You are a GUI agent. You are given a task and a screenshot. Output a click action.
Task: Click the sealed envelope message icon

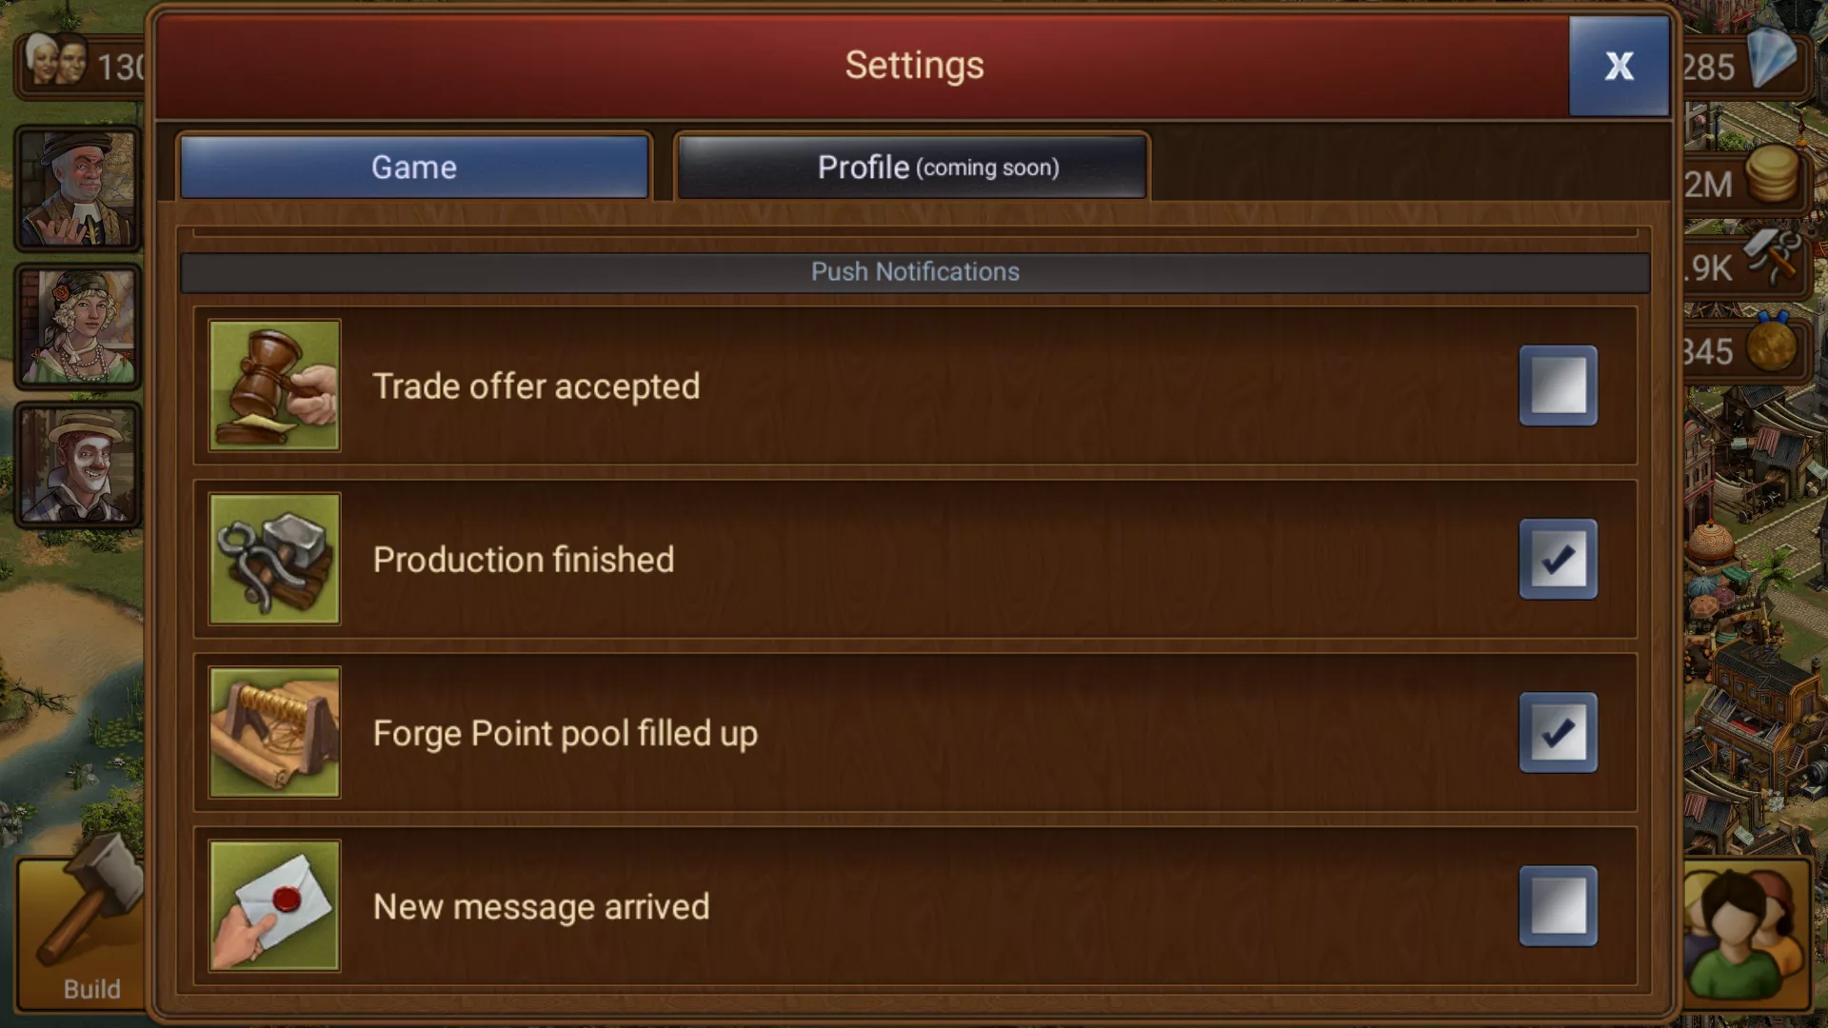click(x=274, y=905)
